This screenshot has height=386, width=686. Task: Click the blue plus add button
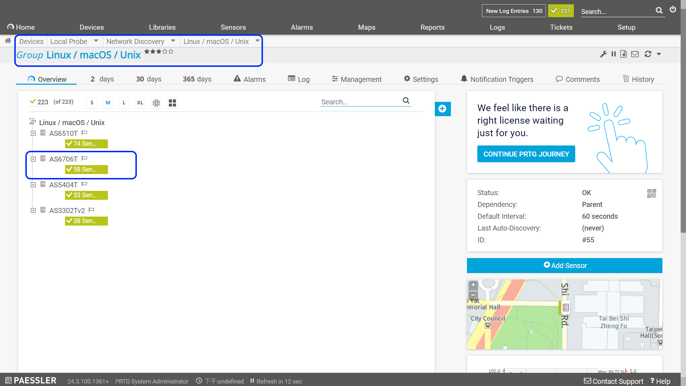pos(443,109)
